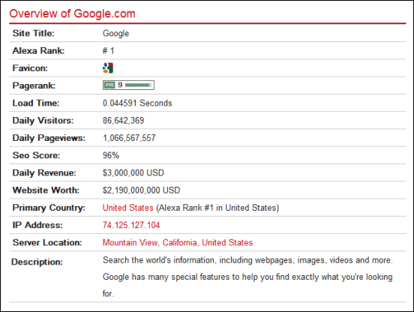Select Load Time value 0.044591 Seconds

137,103
